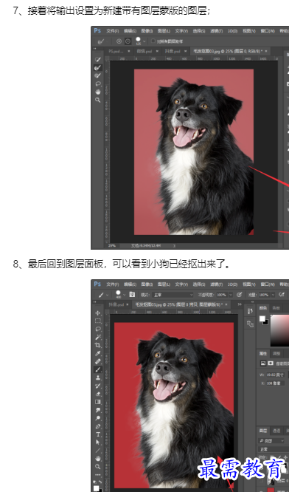Open 滤镜 menu in step 7 screenshot

[216, 31]
